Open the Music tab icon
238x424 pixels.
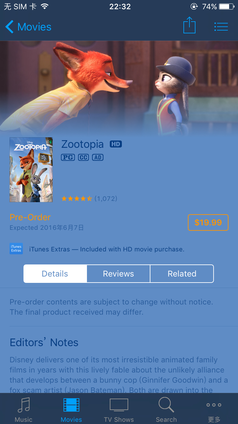(24, 405)
